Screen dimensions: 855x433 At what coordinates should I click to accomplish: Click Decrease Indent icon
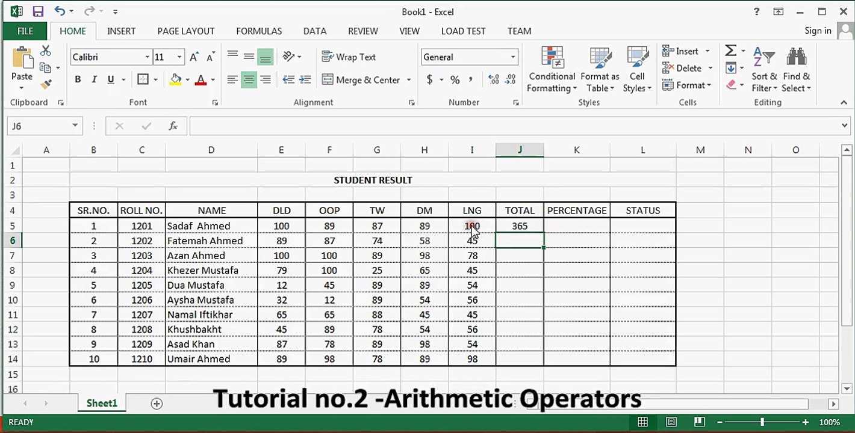(288, 79)
